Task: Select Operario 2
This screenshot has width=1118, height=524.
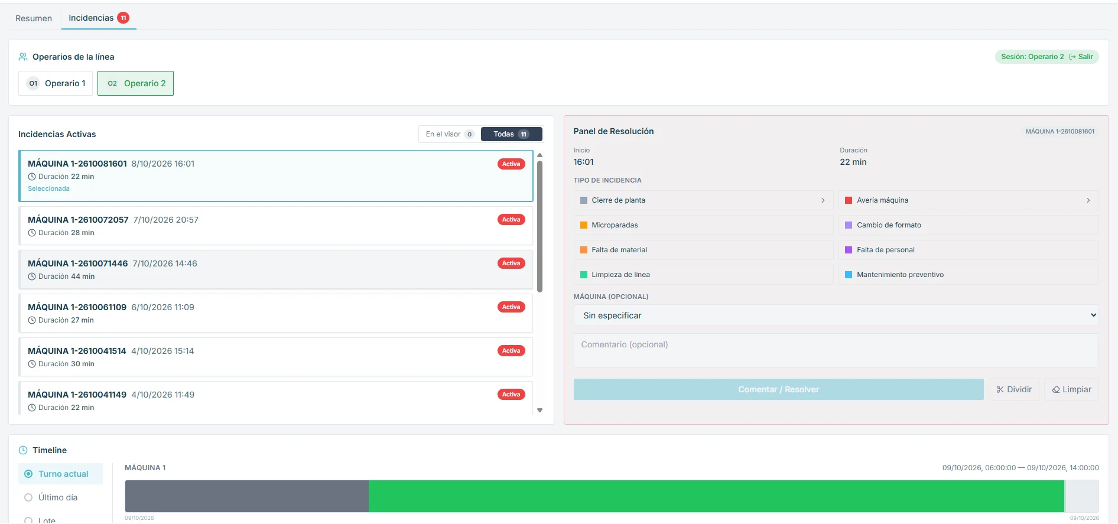Action: 135,83
